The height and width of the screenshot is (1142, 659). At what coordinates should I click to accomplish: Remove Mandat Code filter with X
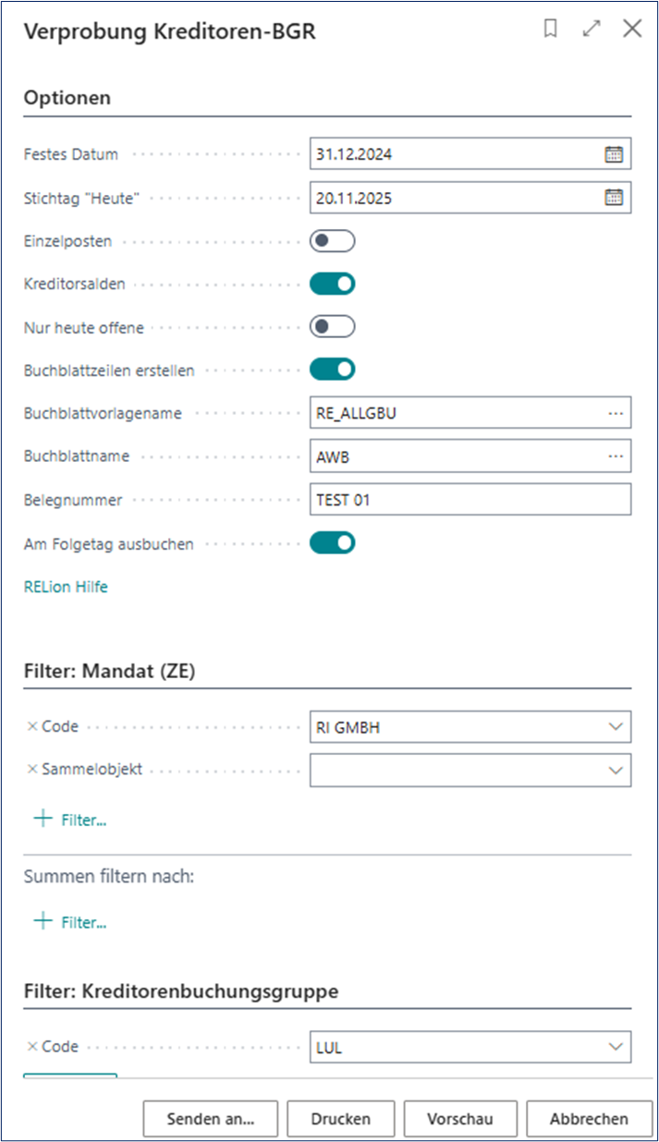point(32,727)
